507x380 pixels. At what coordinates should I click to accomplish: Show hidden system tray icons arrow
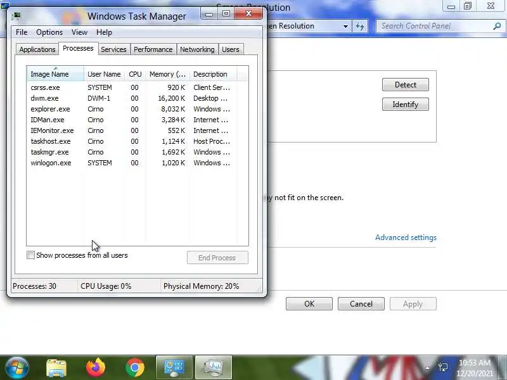(427, 368)
